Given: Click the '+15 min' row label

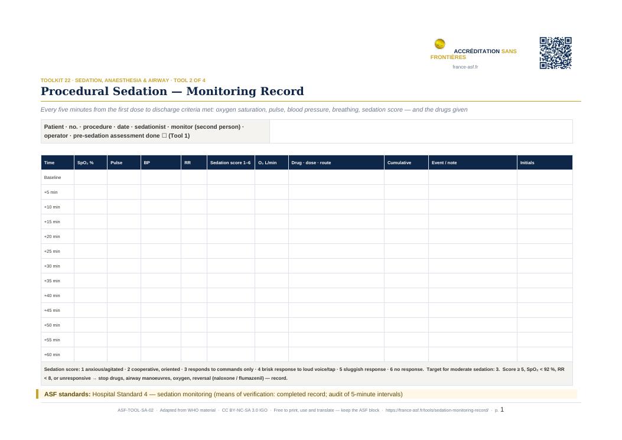Looking at the screenshot, I should tap(52, 222).
